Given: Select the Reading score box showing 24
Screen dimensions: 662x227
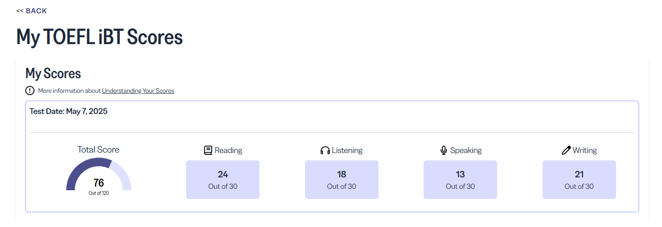Looking at the screenshot, I should coord(223,180).
